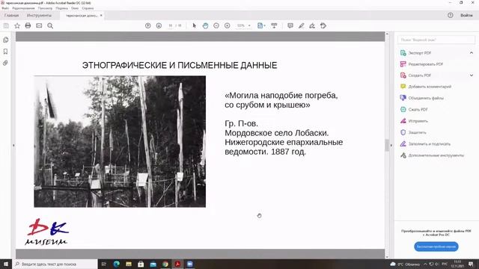Open the Справка menu
This screenshot has width=479, height=269.
[88, 8]
